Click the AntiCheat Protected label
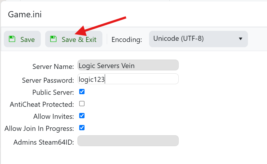 [x=42, y=104]
